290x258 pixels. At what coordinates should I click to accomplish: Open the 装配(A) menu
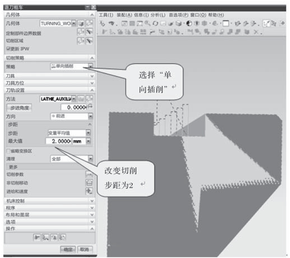[124, 15]
